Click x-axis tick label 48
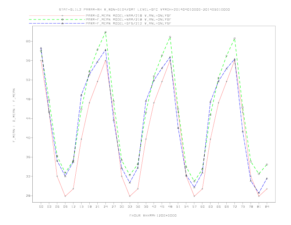Screen dimensions: 291x225 point(170,207)
